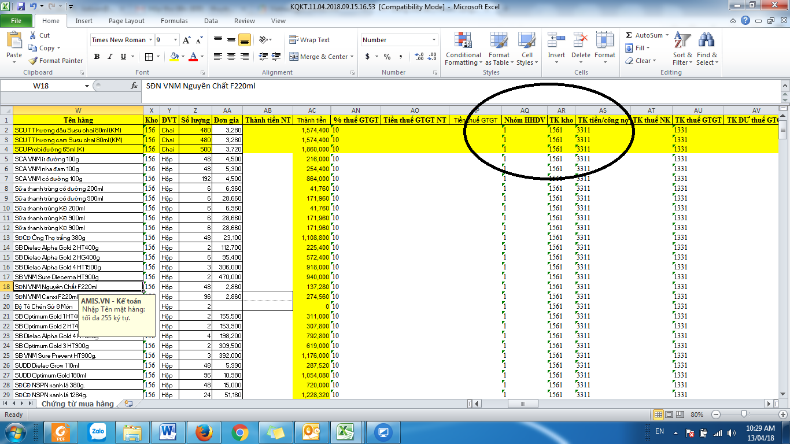Click the Decrease Indent icon
Image resolution: width=790 pixels, height=444 pixels.
(264, 57)
